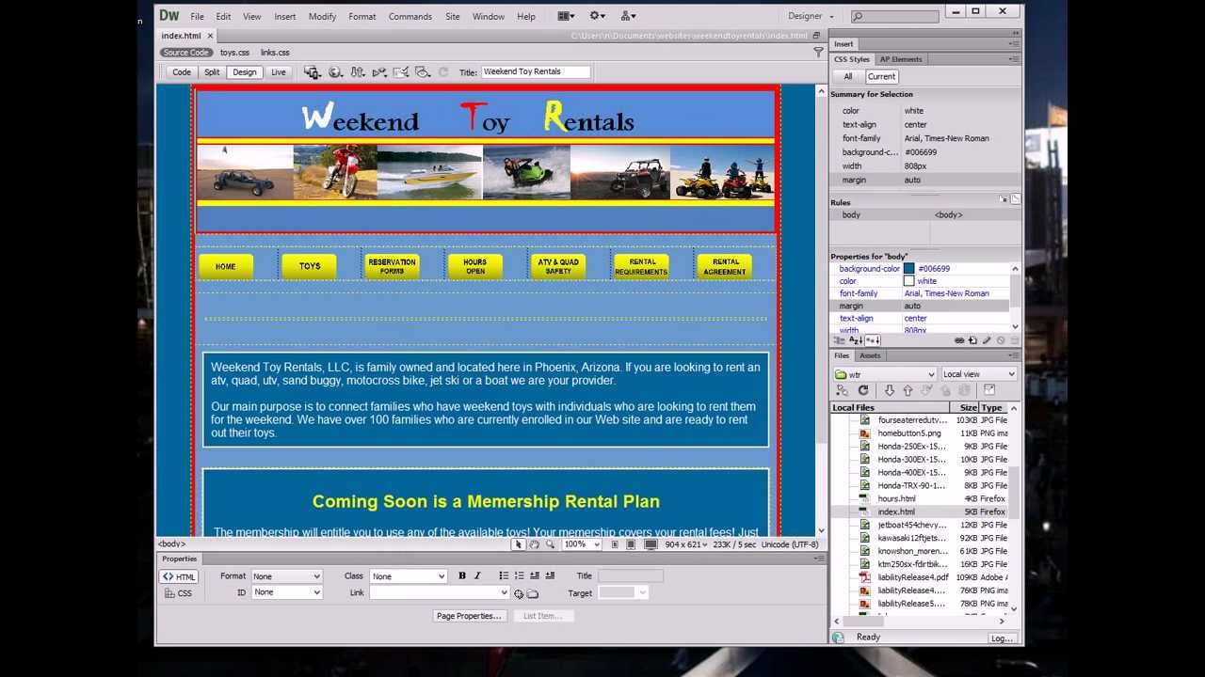Image resolution: width=1205 pixels, height=677 pixels.
Task: Click the Page Properties button
Action: (469, 616)
